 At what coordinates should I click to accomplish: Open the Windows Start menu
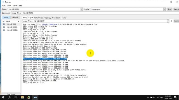click(x=3, y=97)
